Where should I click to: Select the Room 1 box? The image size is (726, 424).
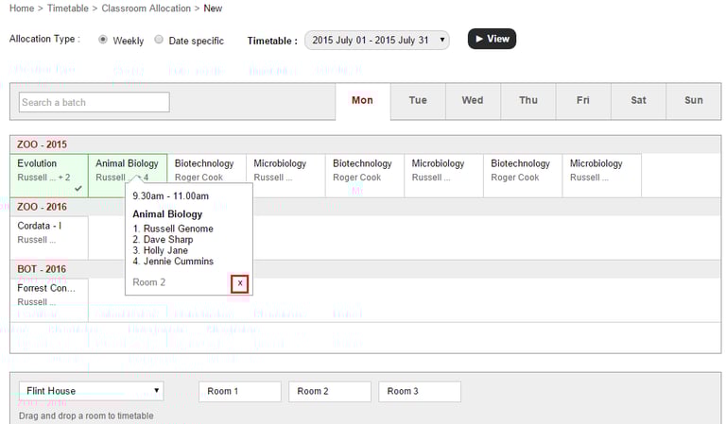(240, 391)
